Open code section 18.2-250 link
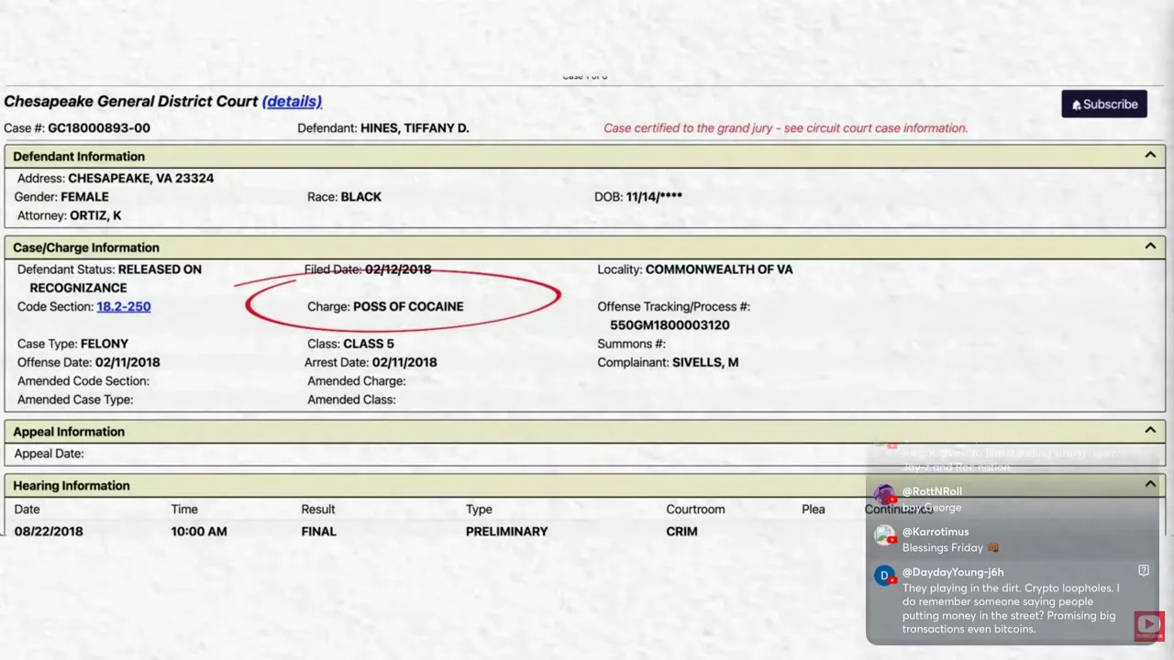 click(x=124, y=306)
